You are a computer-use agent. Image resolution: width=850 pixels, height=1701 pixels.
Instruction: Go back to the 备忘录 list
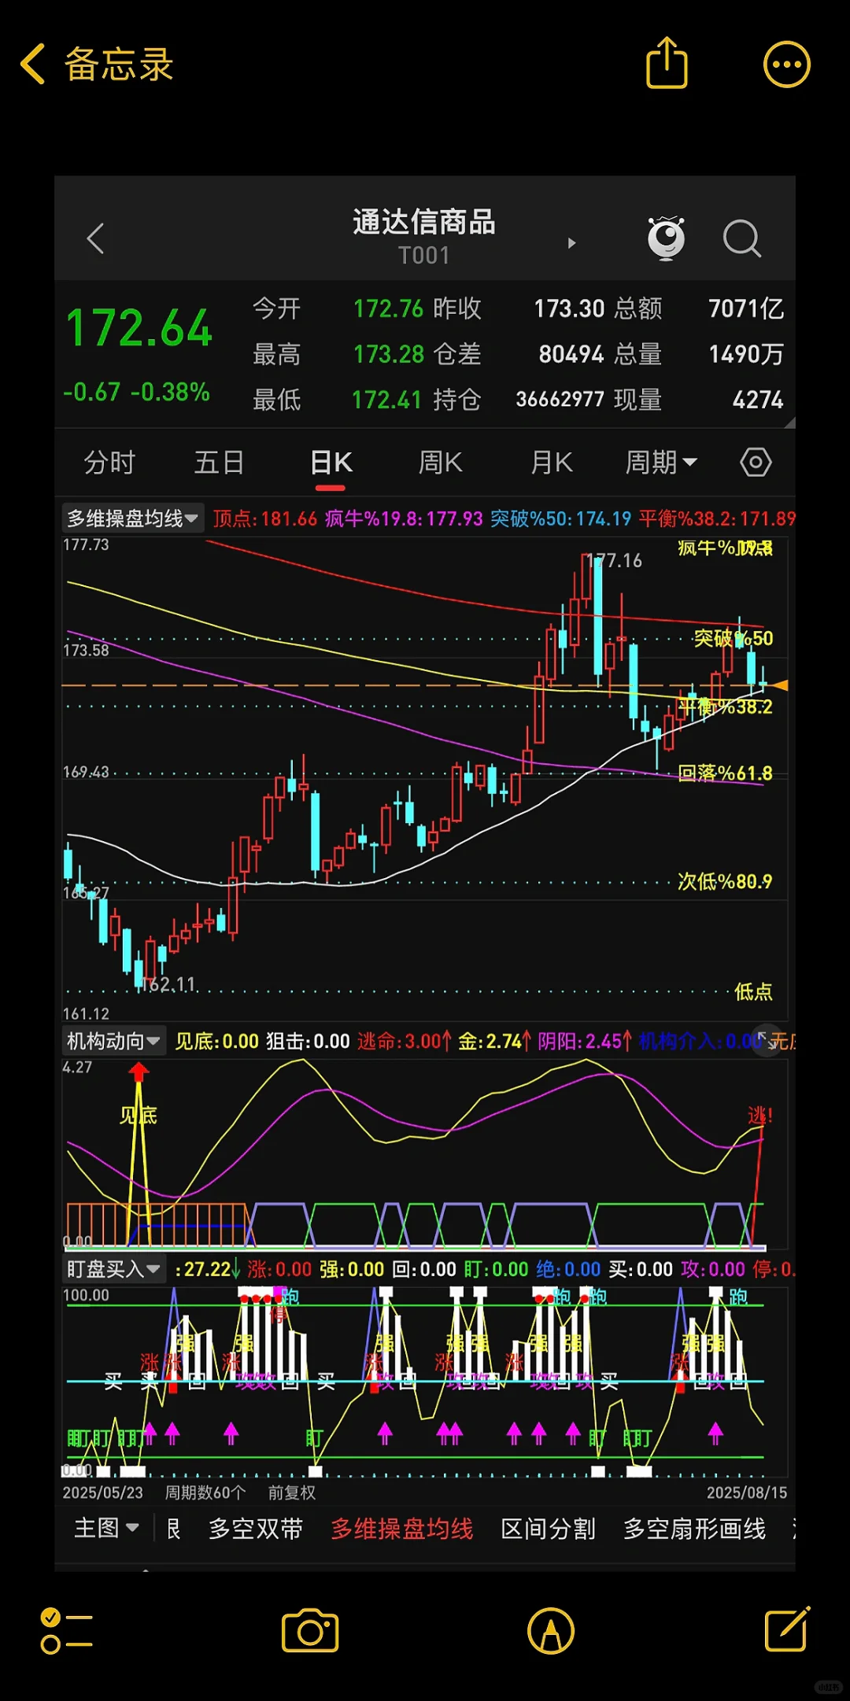coord(96,64)
